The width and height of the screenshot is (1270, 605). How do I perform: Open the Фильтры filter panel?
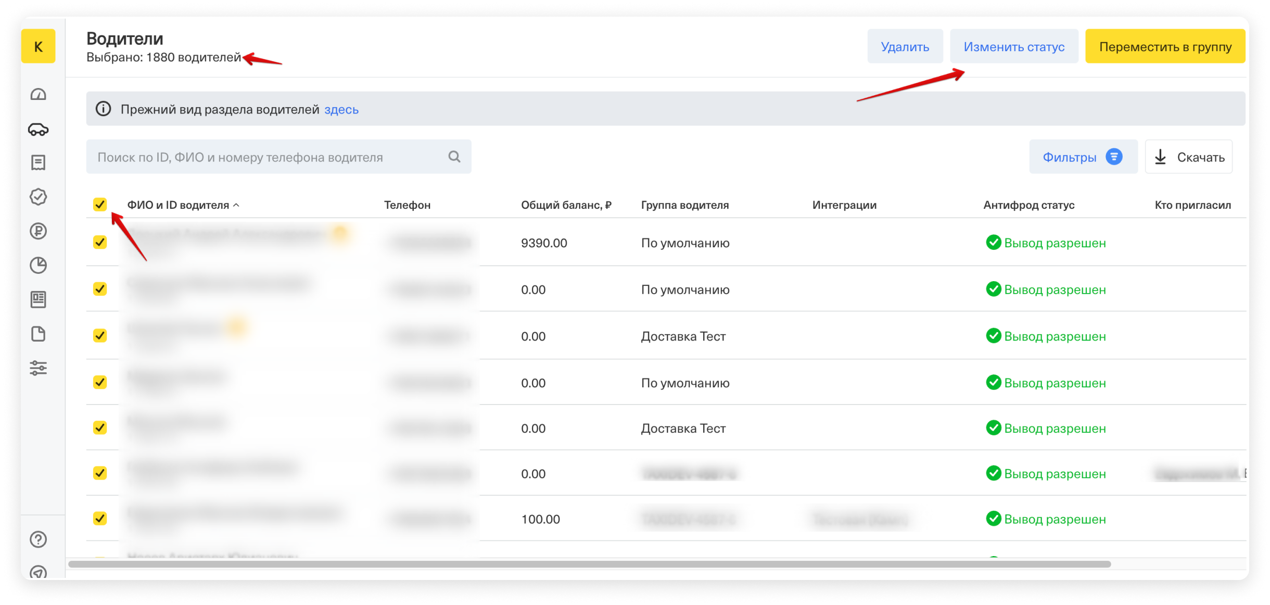pos(1083,157)
